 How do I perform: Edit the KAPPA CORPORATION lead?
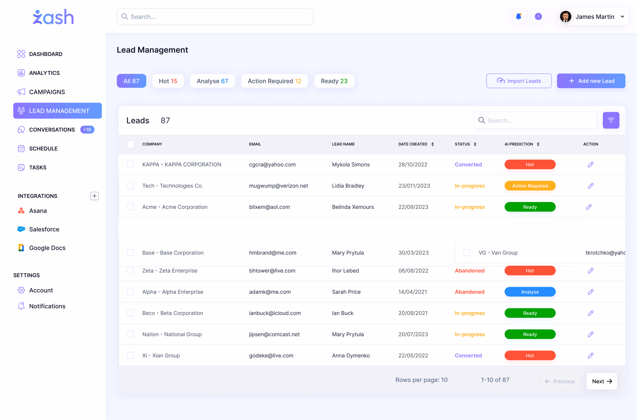point(591,164)
